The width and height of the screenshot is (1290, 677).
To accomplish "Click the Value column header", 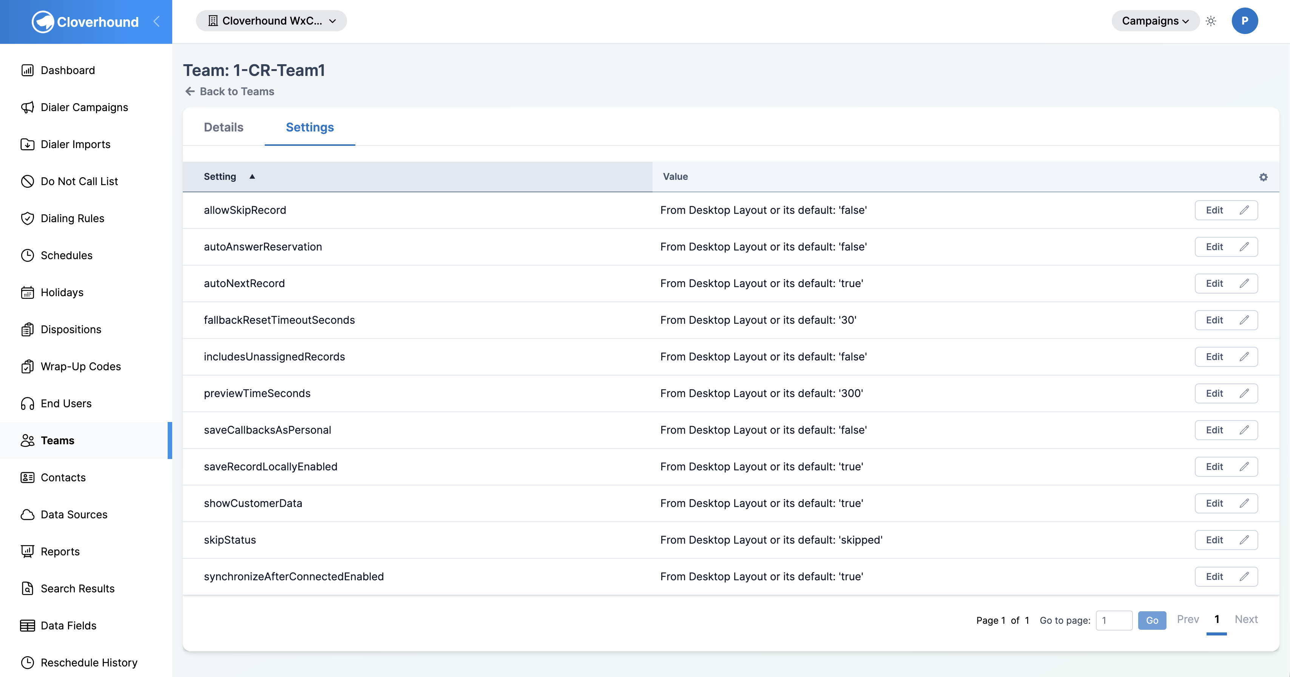I will pyautogui.click(x=675, y=176).
